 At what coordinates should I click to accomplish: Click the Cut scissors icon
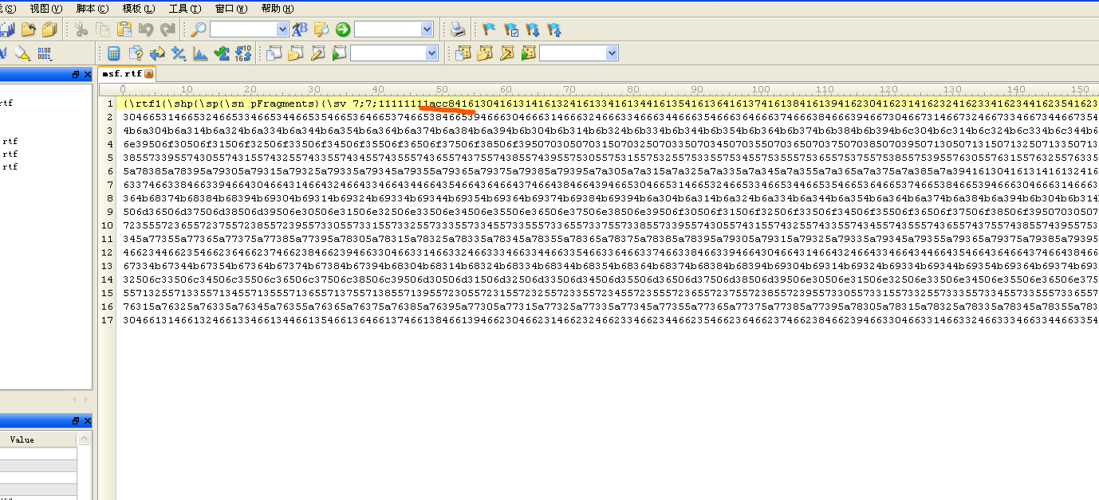pyautogui.click(x=81, y=29)
